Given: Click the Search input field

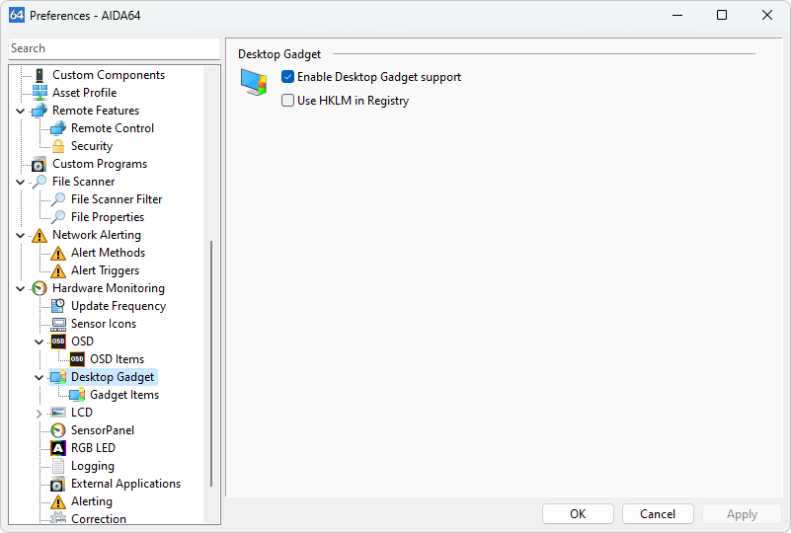Looking at the screenshot, I should click(x=114, y=48).
